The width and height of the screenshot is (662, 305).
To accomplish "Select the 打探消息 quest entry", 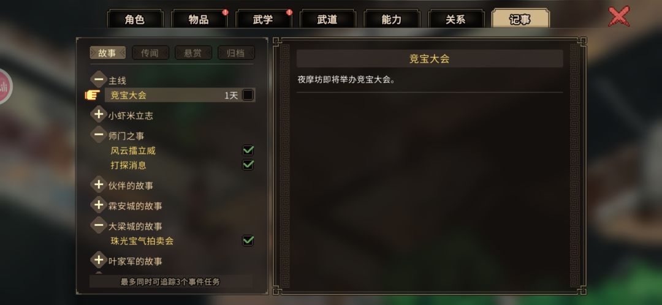I will pos(128,165).
